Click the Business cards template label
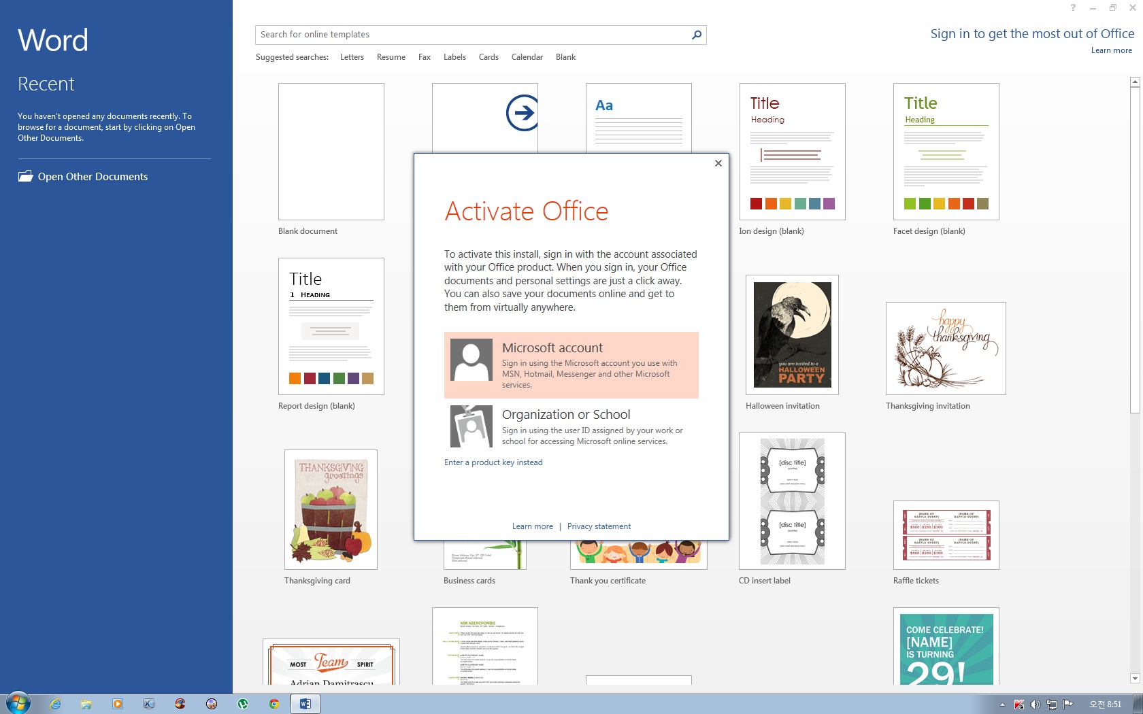This screenshot has width=1143, height=714. [x=469, y=581]
